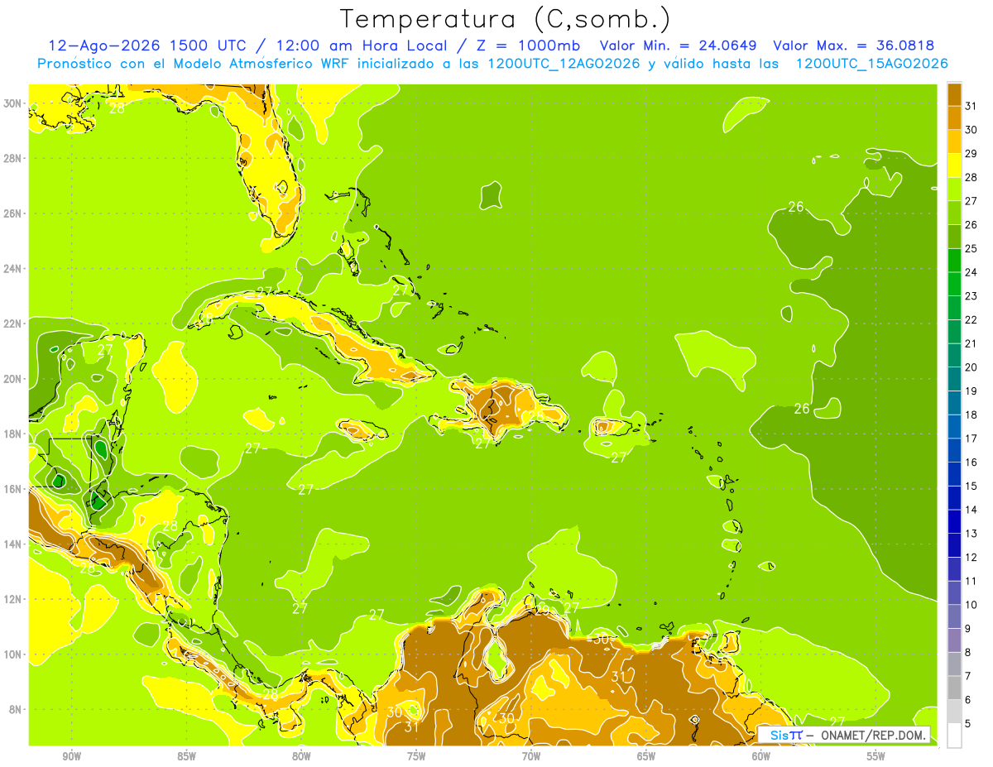The image size is (993, 767).
Task: Click the 26N latitude label
Action: tap(14, 213)
